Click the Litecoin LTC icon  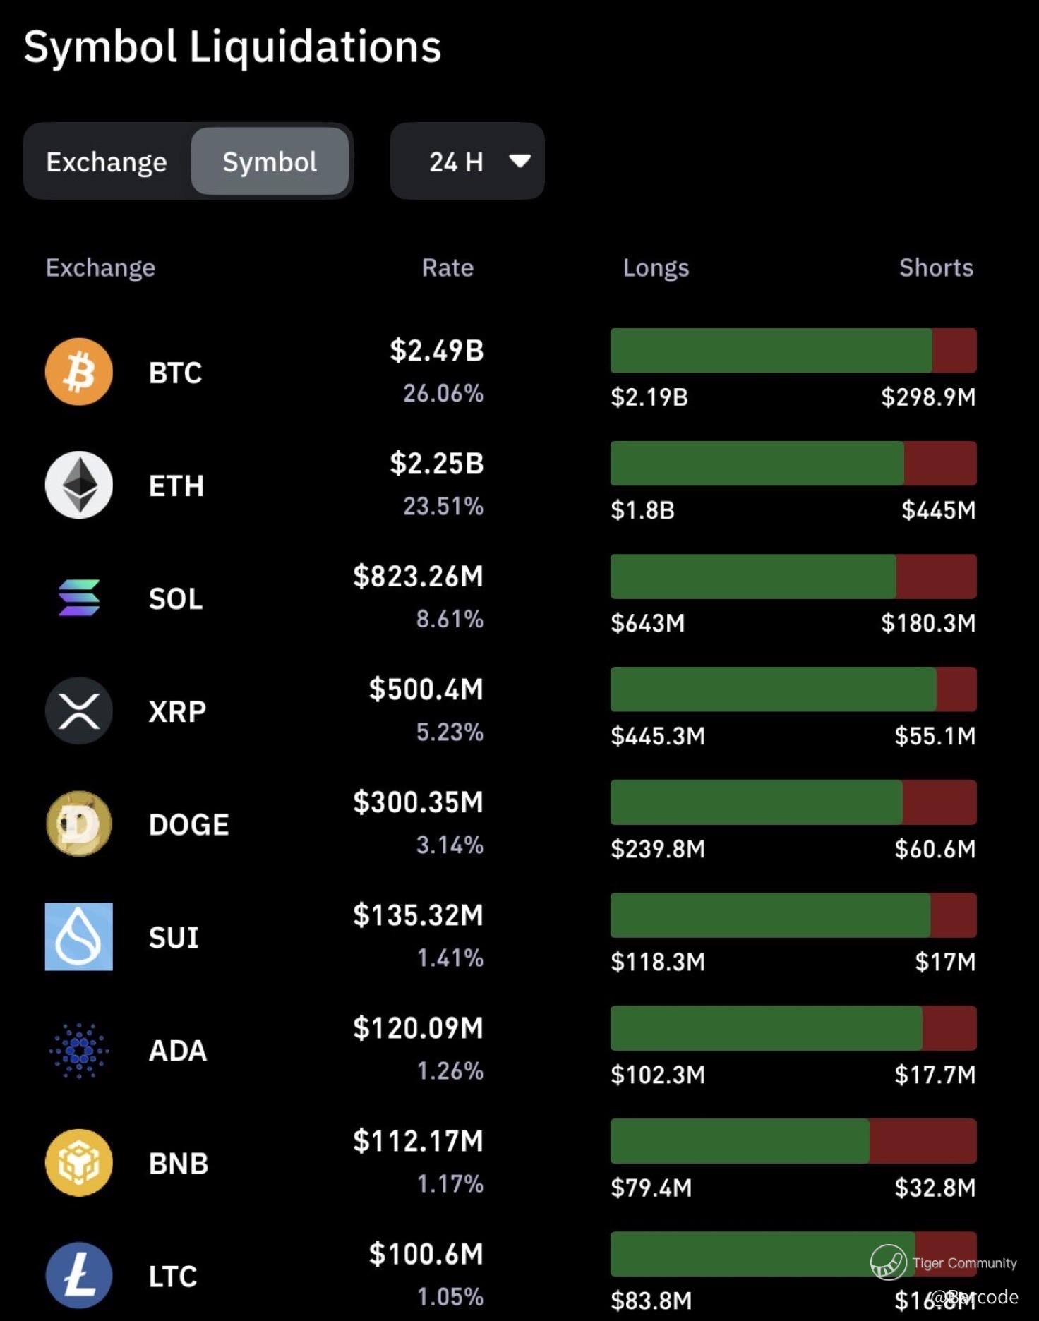79,1275
